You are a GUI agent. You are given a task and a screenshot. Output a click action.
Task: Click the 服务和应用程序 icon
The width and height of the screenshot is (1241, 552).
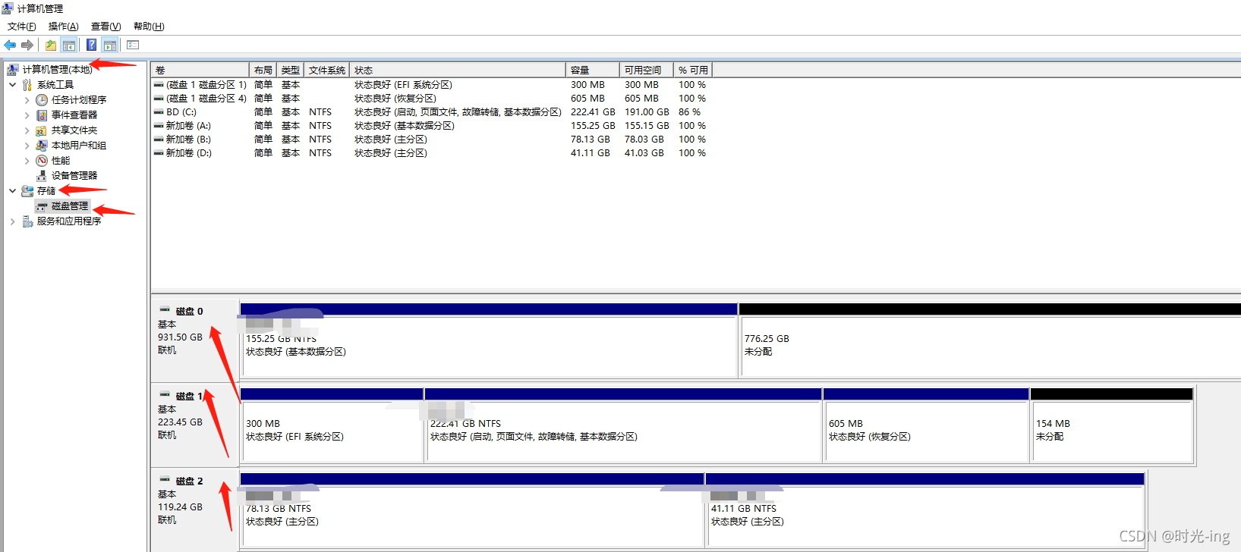(x=27, y=221)
